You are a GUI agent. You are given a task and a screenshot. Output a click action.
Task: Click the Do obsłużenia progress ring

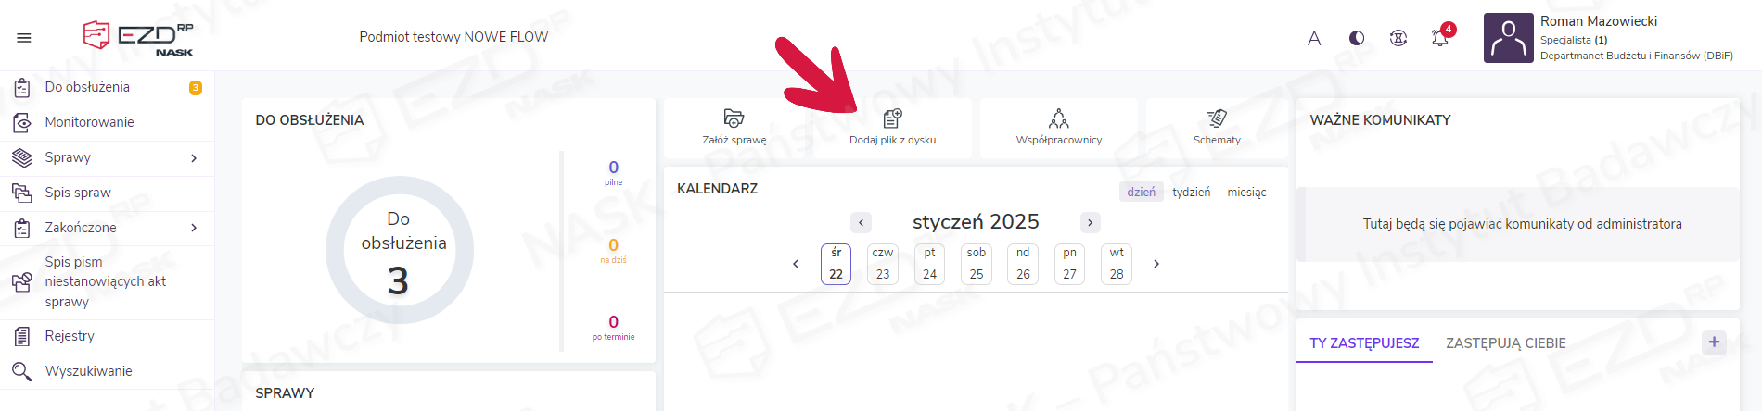(399, 250)
